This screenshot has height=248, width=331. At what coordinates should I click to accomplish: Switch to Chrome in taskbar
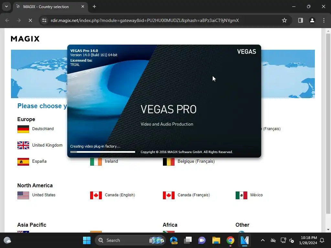(230, 240)
